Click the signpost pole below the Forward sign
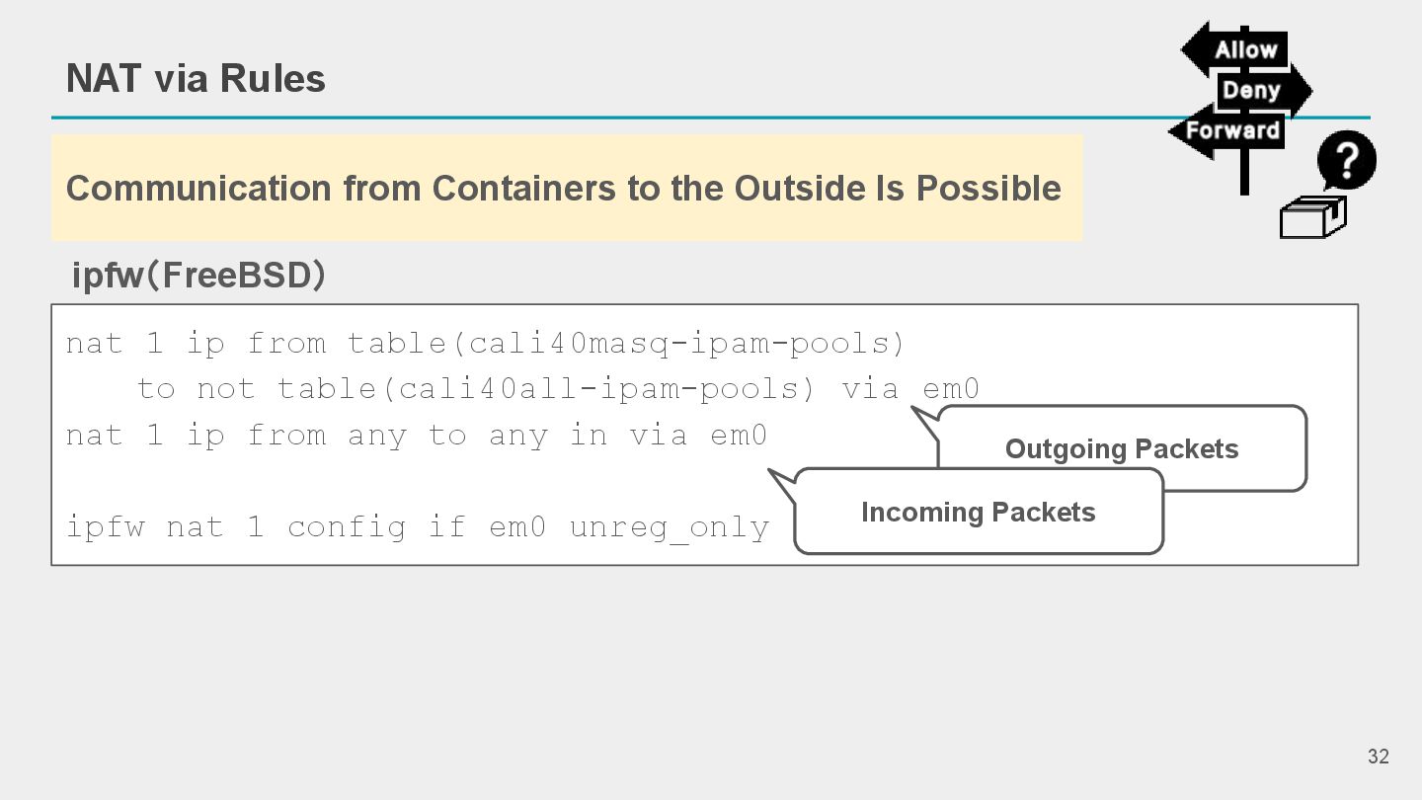Viewport: 1422px width, 800px height. pyautogui.click(x=1244, y=173)
